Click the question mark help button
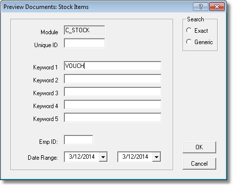The image size is (233, 186). pyautogui.click(x=200, y=7)
